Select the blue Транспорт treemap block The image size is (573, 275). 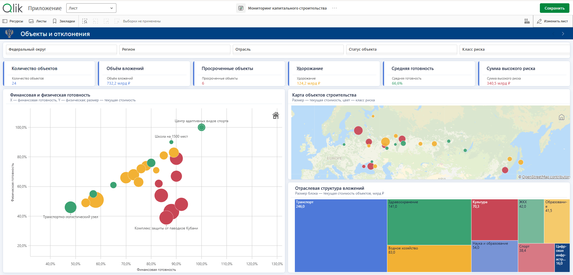tap(341, 235)
